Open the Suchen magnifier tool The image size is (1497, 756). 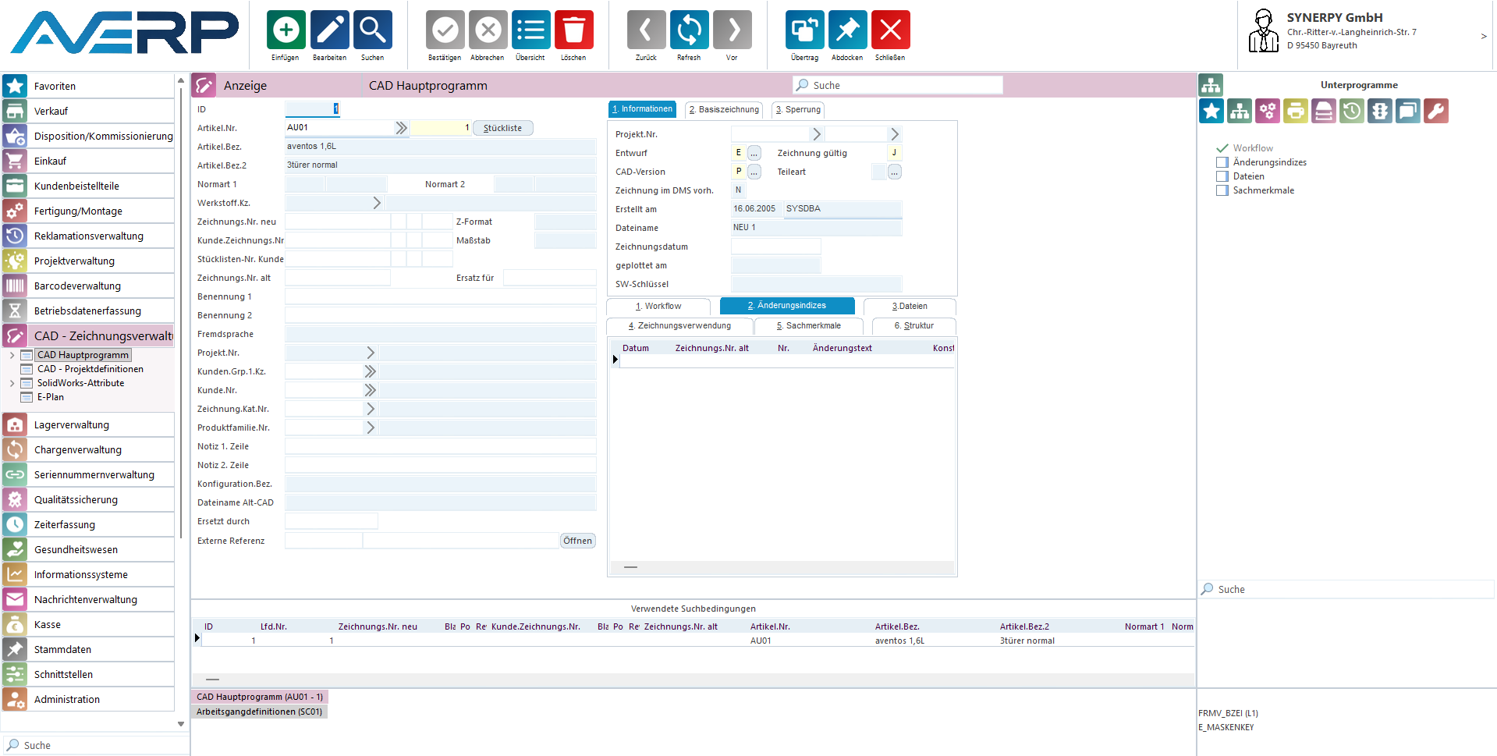coord(372,30)
